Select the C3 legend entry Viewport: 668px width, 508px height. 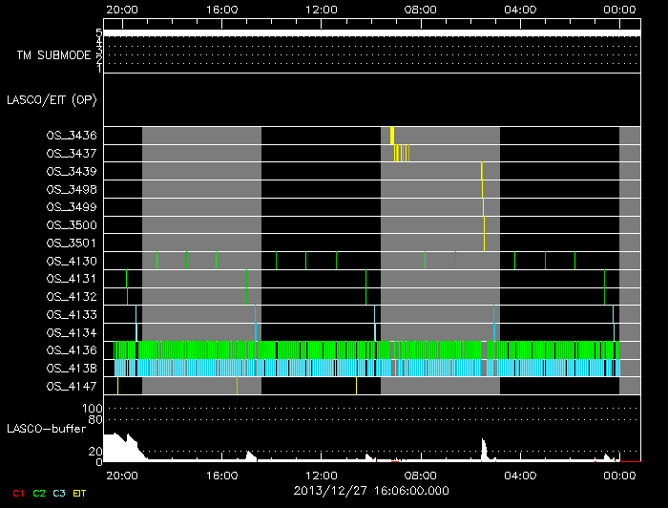(x=59, y=493)
